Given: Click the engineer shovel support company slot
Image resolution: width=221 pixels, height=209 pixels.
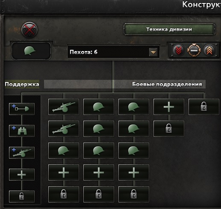Looking at the screenshot, I should [22, 109].
